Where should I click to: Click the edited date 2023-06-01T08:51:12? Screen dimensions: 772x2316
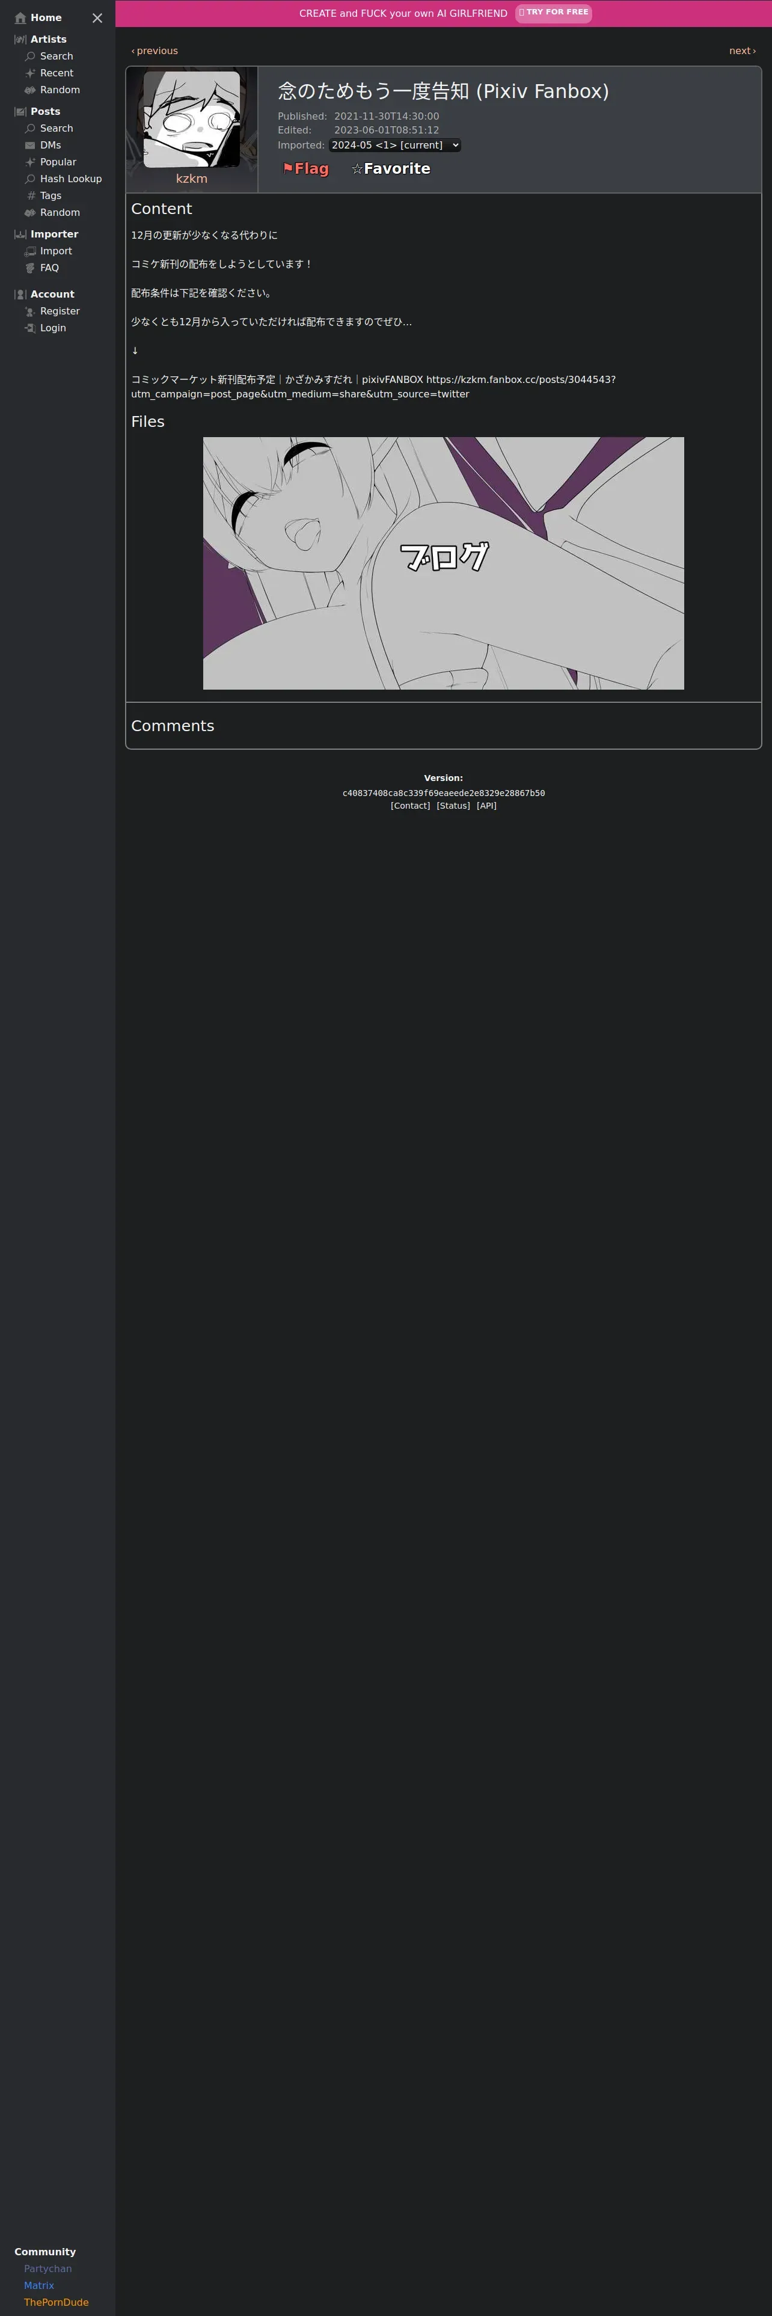pos(387,130)
